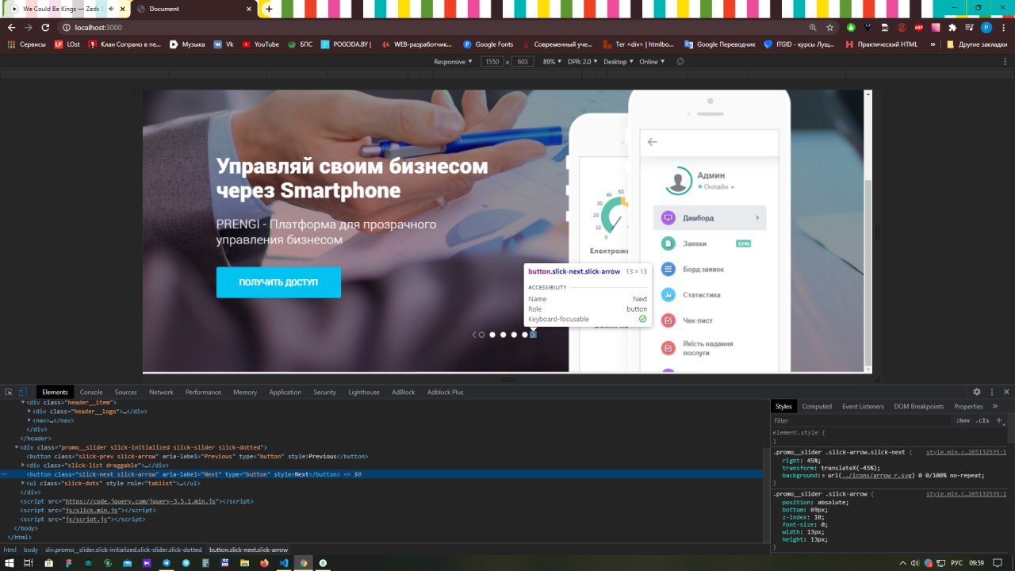The width and height of the screenshot is (1015, 571).
Task: Toggle the .cls class editor button
Action: pos(982,420)
